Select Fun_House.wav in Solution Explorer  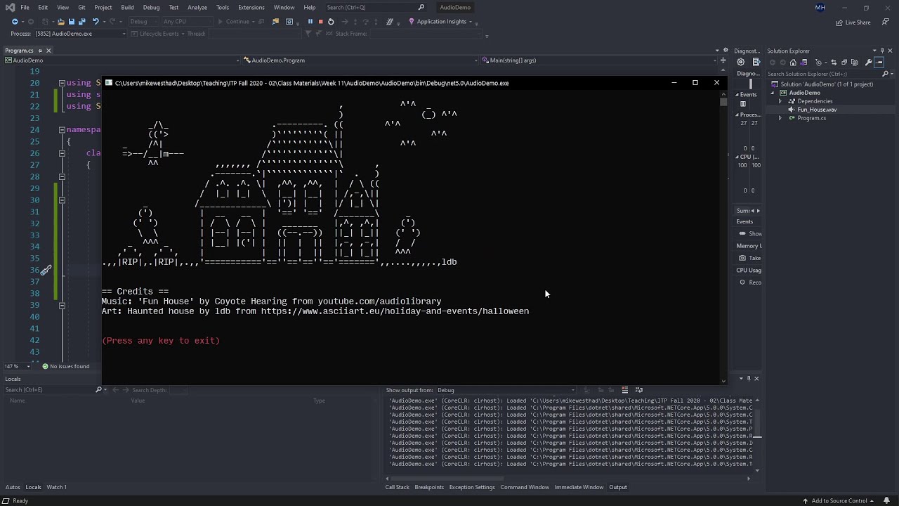(x=817, y=110)
